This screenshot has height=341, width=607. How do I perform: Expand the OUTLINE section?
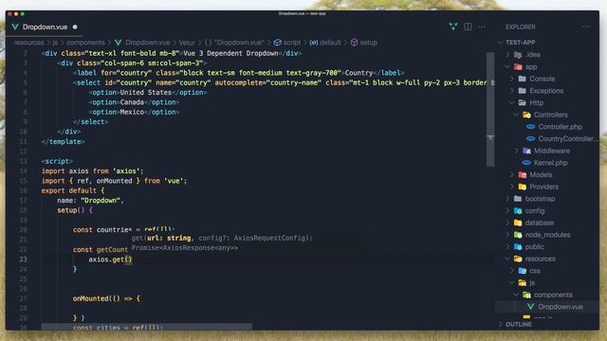[500, 324]
